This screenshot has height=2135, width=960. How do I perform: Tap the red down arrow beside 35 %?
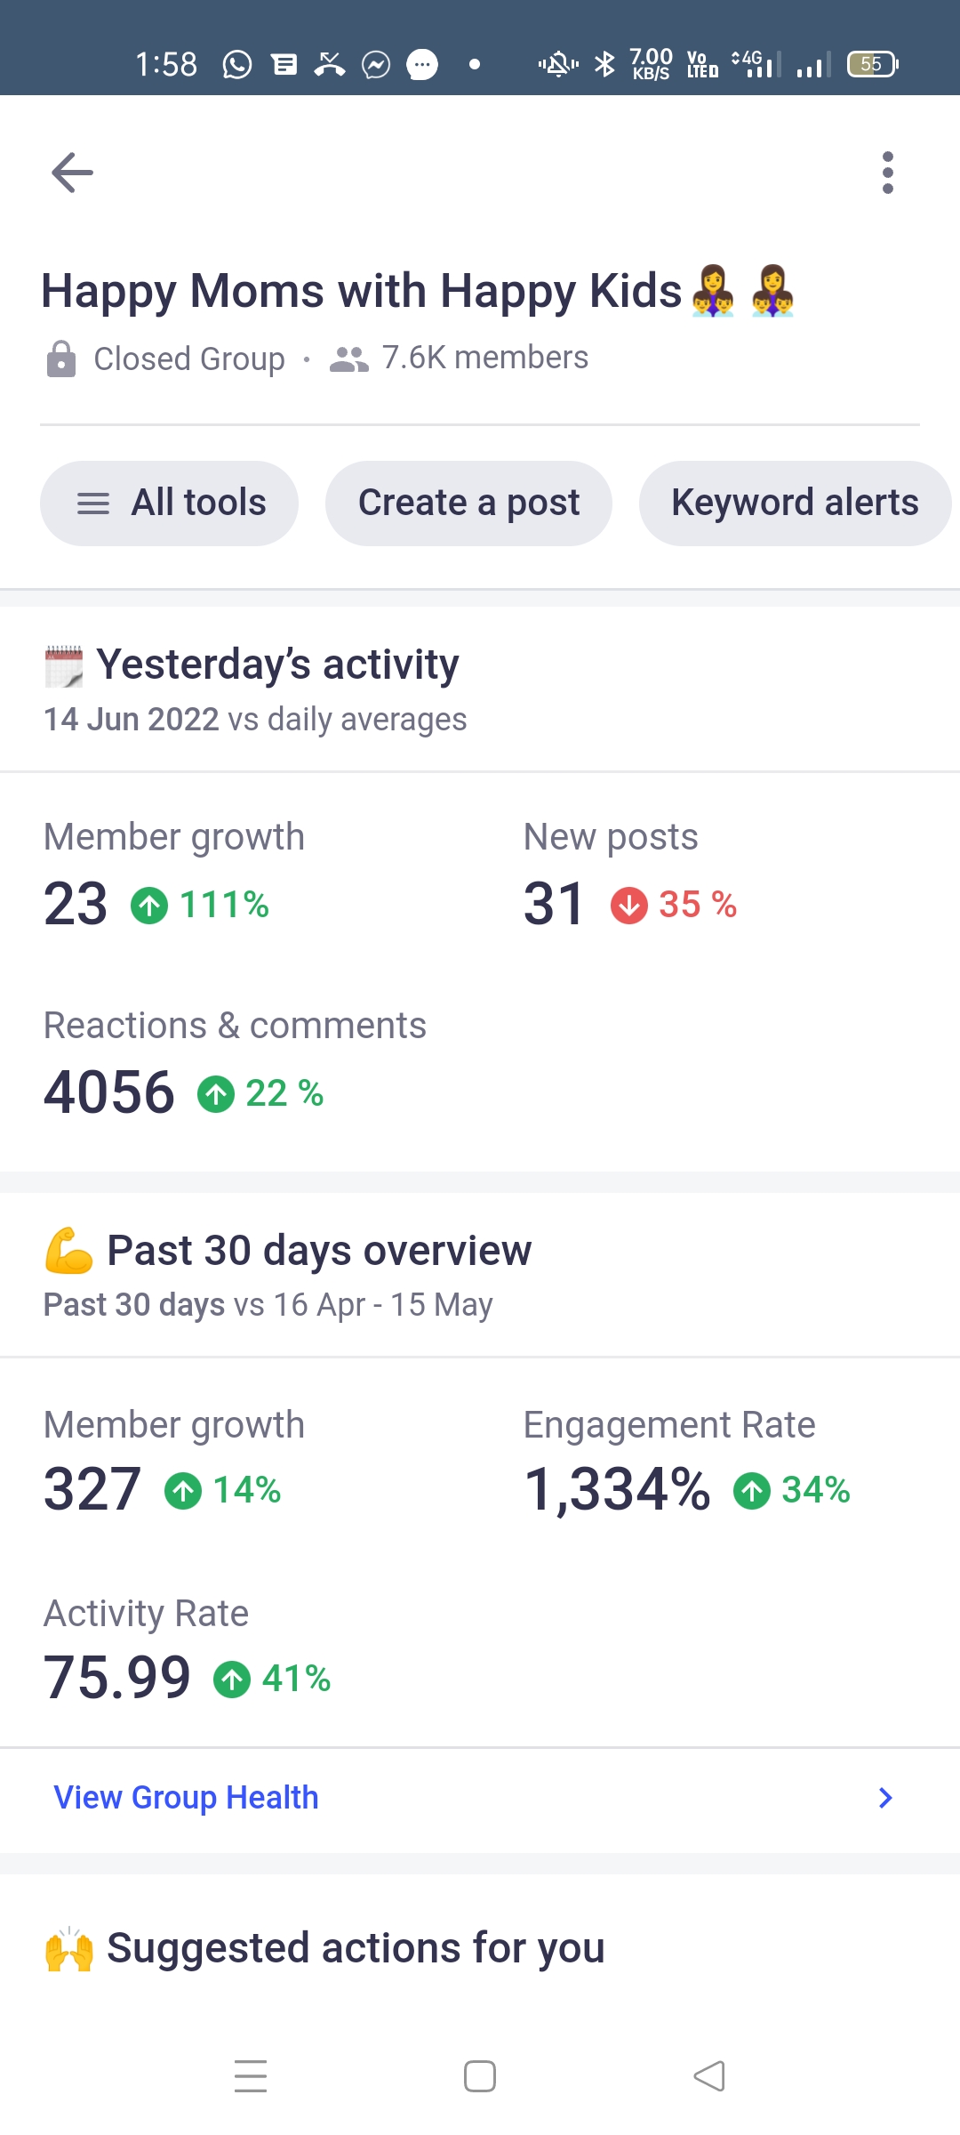tap(628, 906)
